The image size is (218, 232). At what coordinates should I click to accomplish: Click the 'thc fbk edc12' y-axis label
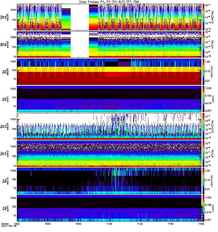[6, 181]
